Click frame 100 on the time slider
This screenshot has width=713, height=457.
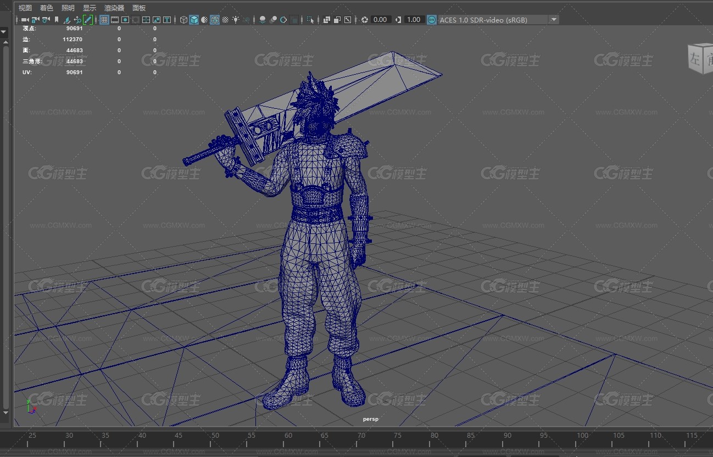click(x=582, y=436)
